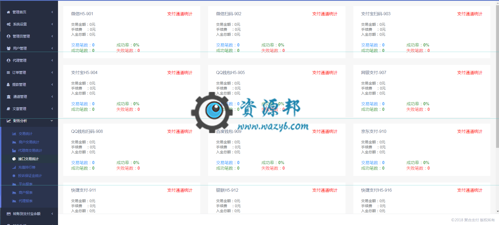
Task: Expand the 管理员管理 menu chevron
Action: pyautogui.click(x=52, y=36)
